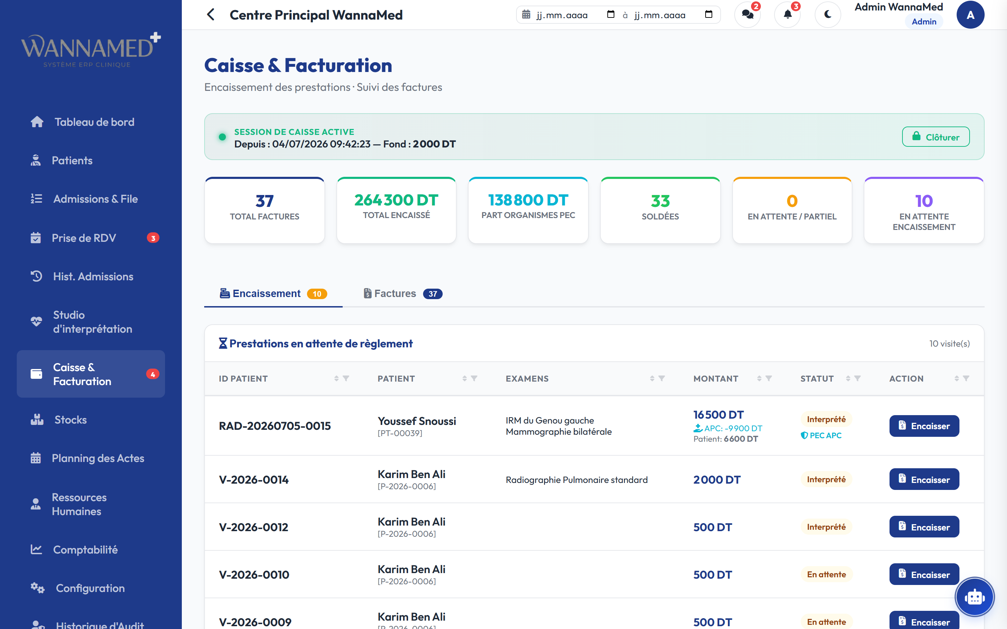
Task: Click the Comptabilité chart icon
Action: click(x=36, y=549)
